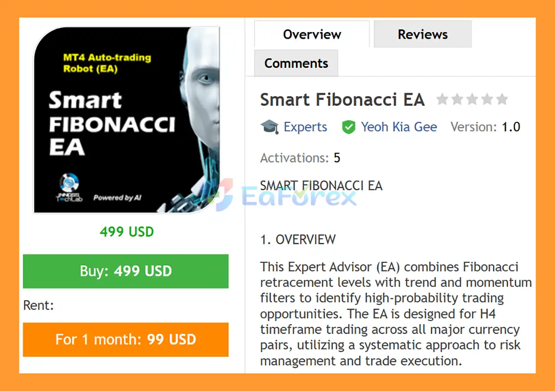Click the Buy: 499 USD button
Image resolution: width=555 pixels, height=391 pixels.
(126, 271)
